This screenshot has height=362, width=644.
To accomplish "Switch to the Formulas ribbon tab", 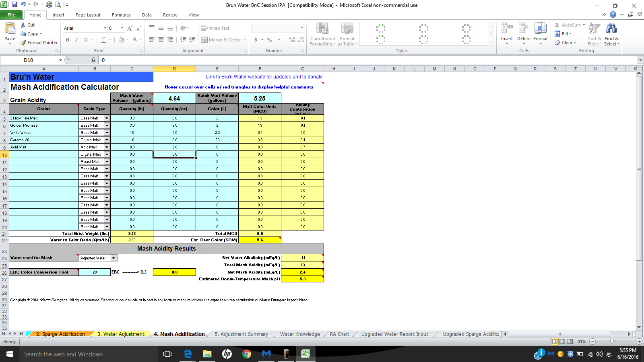I will coord(121,15).
